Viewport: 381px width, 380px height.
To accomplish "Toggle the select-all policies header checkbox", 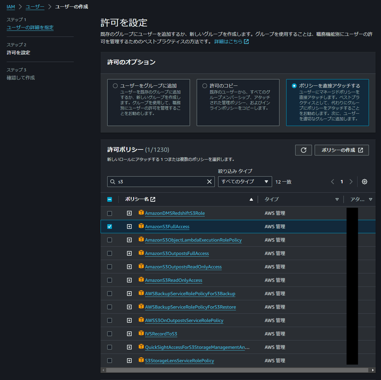I will tap(110, 199).
